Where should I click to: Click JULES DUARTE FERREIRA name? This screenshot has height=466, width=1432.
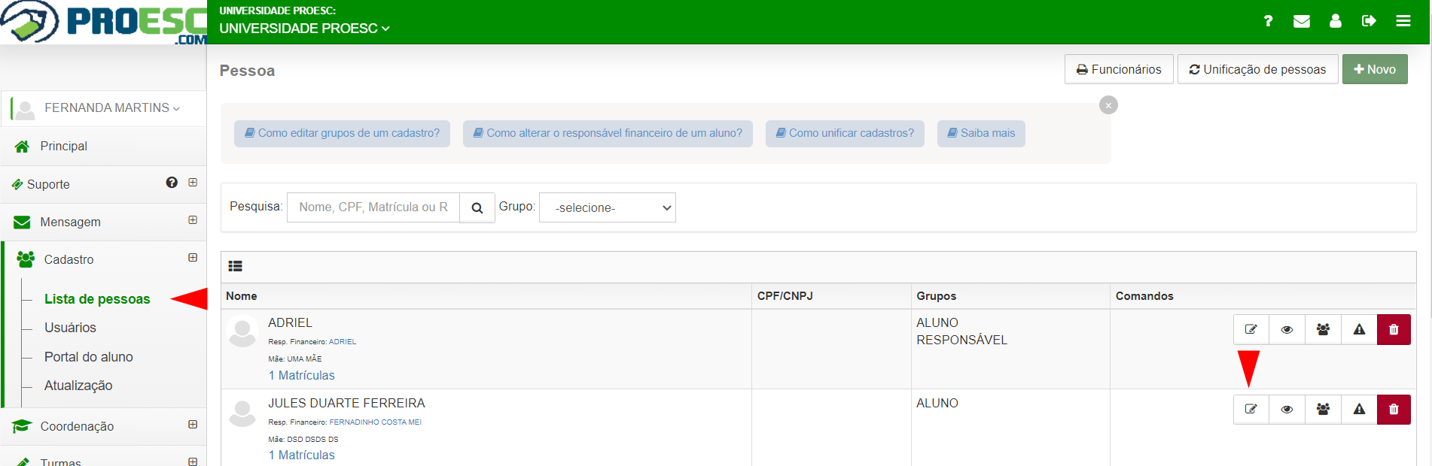click(346, 404)
